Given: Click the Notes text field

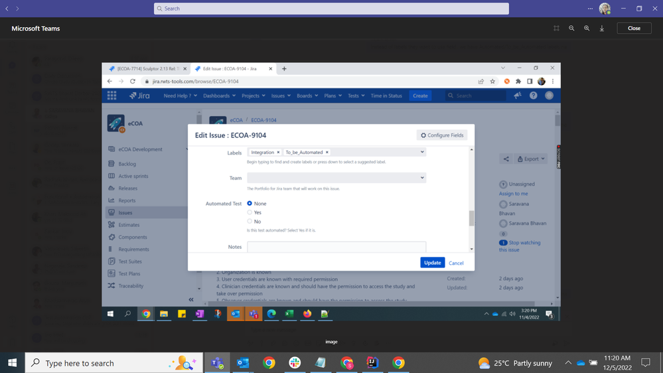Looking at the screenshot, I should pyautogui.click(x=336, y=246).
